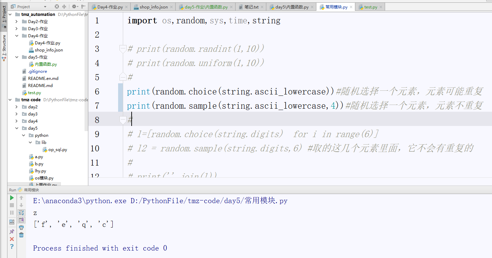Click the Run tab 常用模块 label
This screenshot has width=492, height=258.
pos(31,190)
